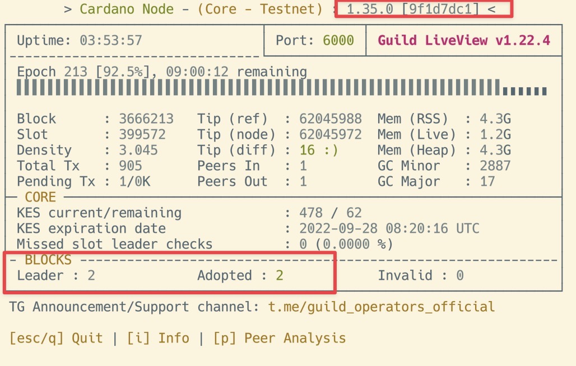
Task: Select GC Minor value 2887
Action: coord(495,166)
